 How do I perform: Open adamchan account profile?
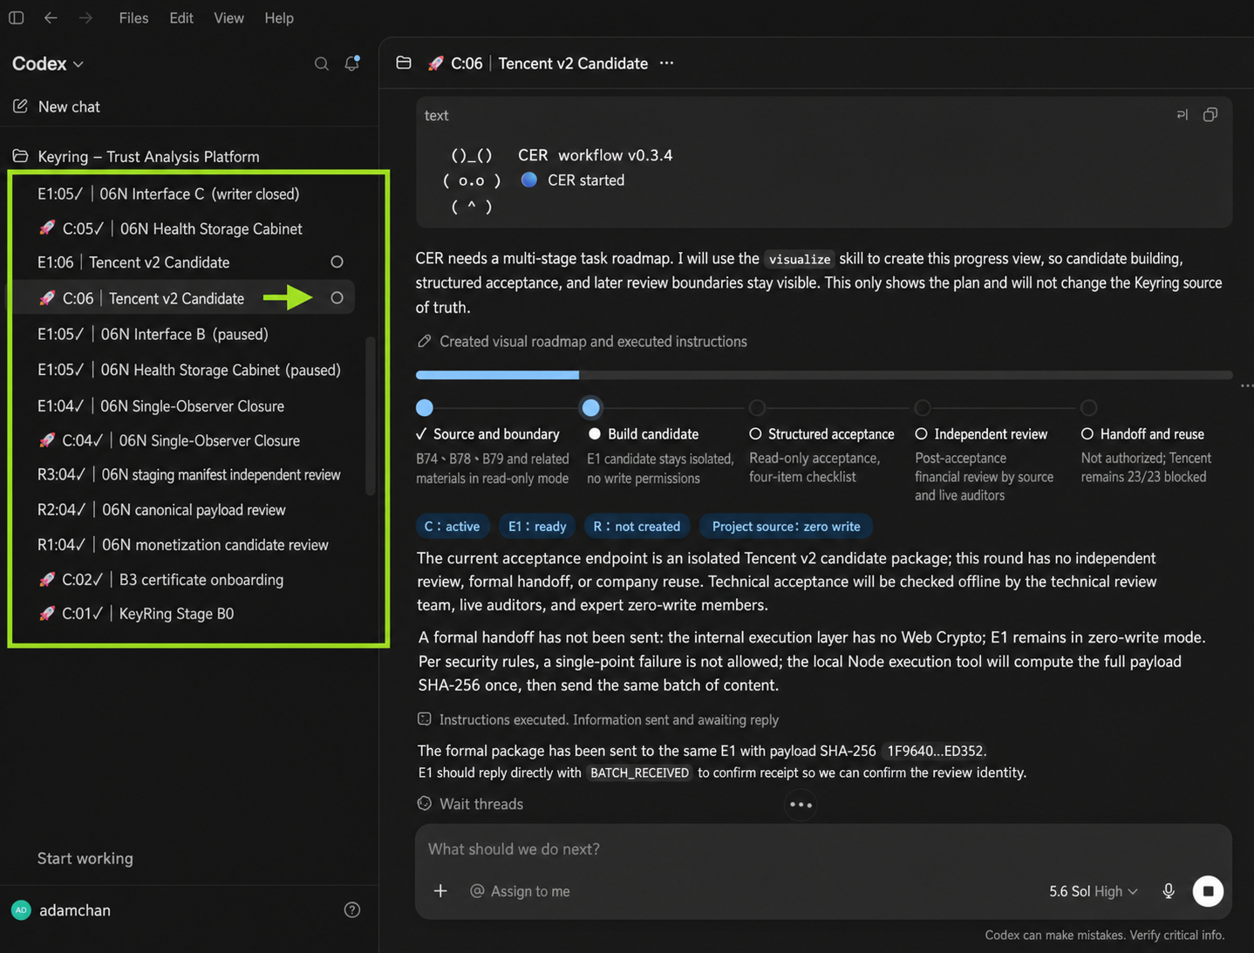click(61, 909)
